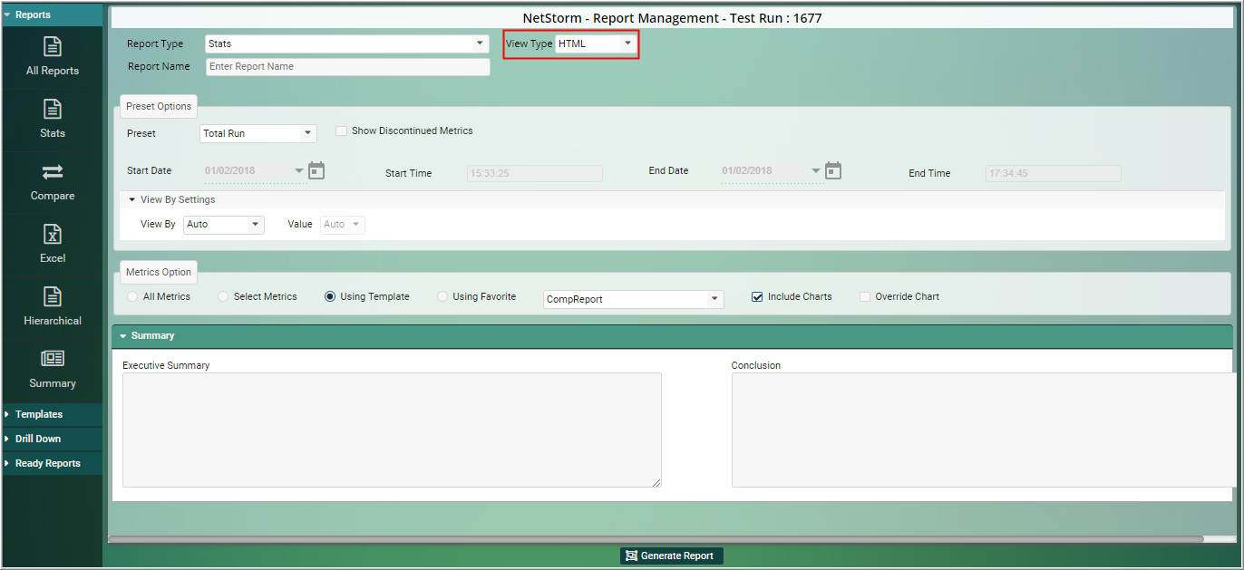Open the Start Date calendar picker icon
Screen dimensions: 1244x570
point(316,170)
